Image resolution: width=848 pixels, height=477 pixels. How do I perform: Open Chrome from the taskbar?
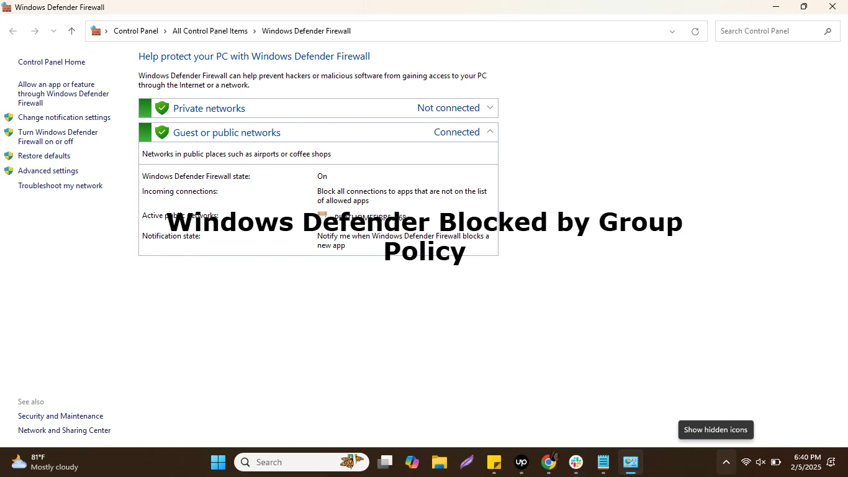point(548,462)
